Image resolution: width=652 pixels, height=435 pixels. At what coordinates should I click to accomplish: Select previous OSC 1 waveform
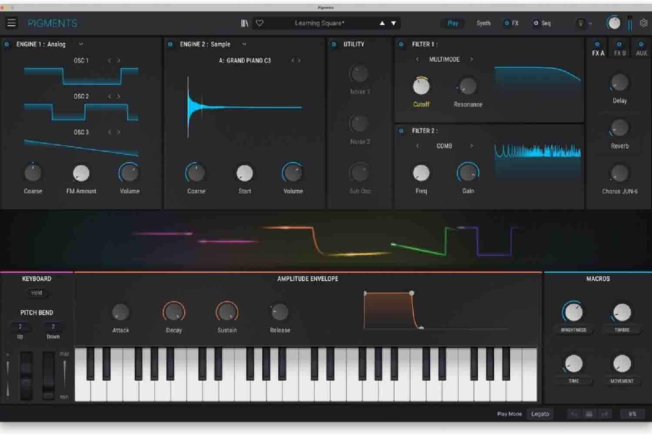(x=110, y=60)
